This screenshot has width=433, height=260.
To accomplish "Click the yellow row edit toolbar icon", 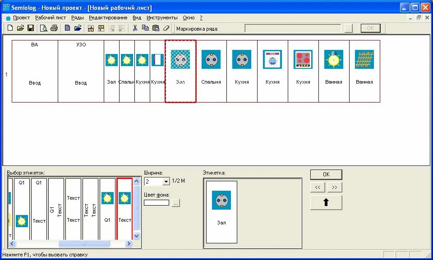I will [101, 28].
